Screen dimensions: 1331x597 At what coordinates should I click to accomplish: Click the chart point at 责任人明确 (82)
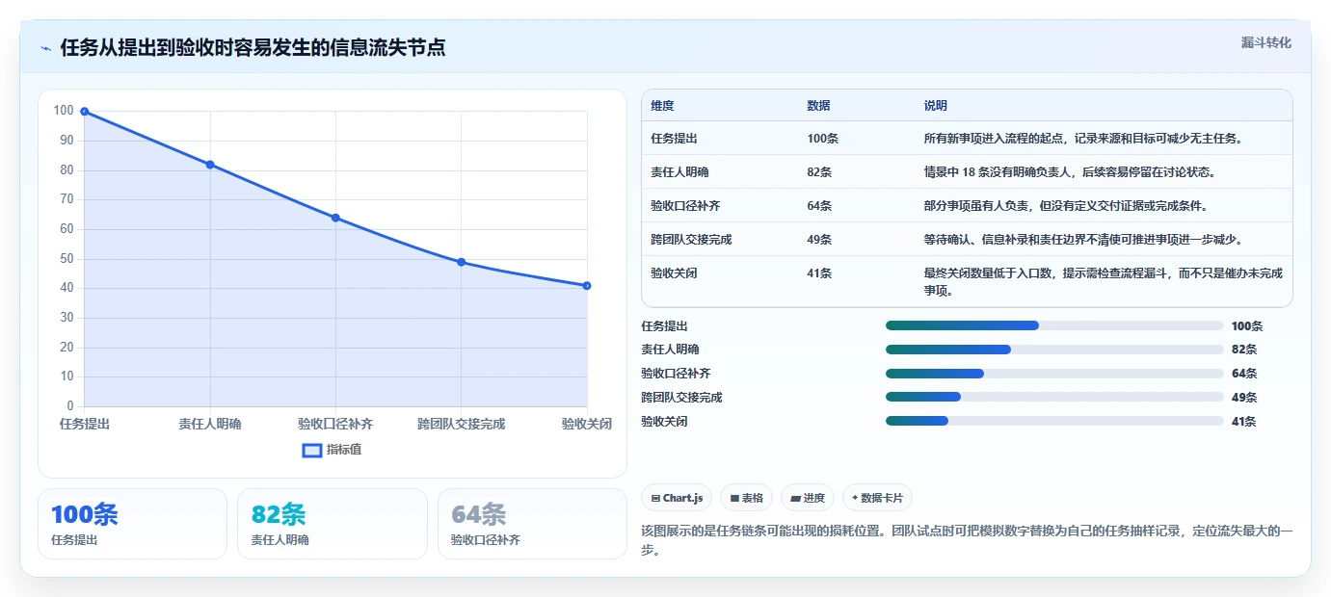tap(210, 165)
